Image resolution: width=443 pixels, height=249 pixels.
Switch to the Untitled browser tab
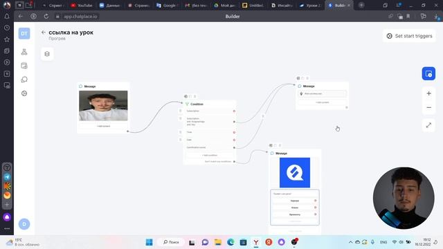pos(253,6)
